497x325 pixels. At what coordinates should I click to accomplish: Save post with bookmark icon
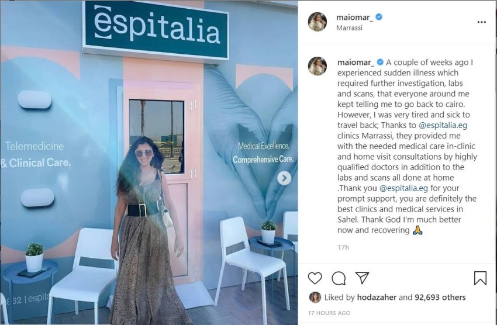point(480,278)
